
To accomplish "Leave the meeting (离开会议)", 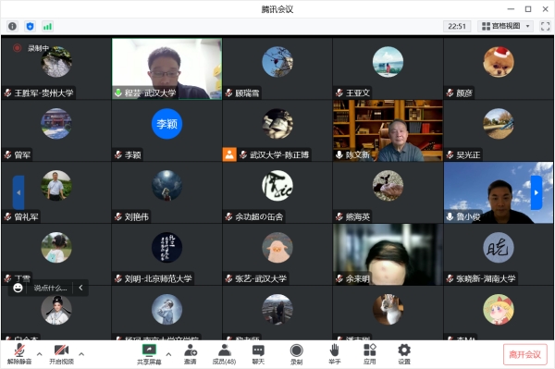I will pyautogui.click(x=524, y=354).
